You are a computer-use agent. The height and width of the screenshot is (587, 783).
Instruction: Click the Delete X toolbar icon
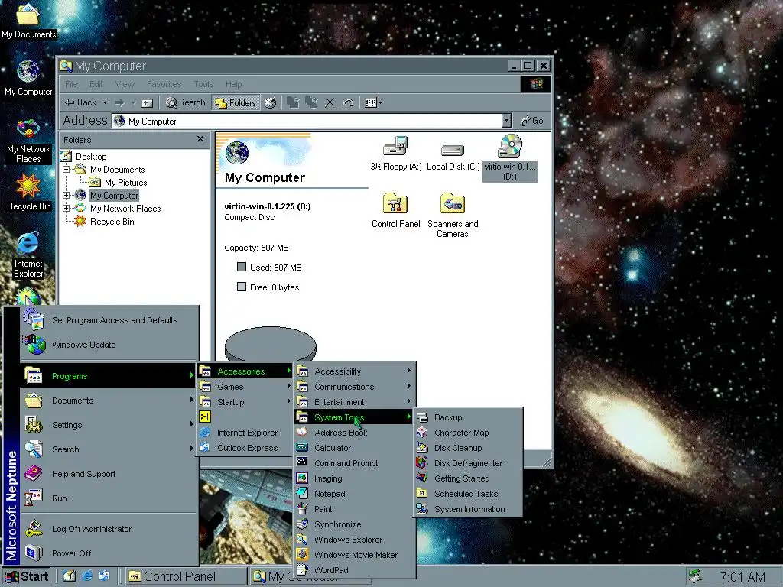[329, 103]
